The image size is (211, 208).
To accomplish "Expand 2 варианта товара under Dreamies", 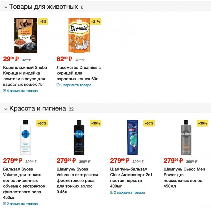I will point(74,85).
